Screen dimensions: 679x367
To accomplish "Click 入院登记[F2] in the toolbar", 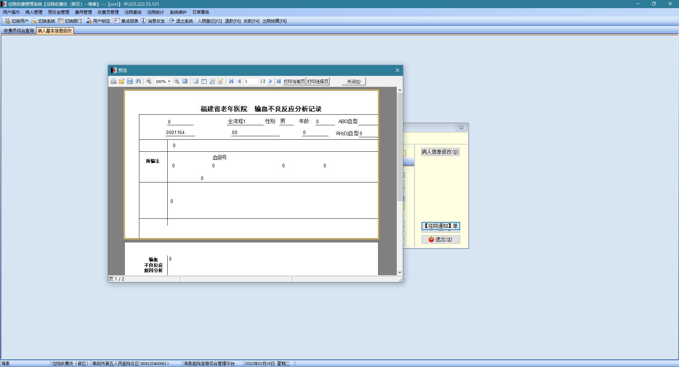I will [210, 21].
